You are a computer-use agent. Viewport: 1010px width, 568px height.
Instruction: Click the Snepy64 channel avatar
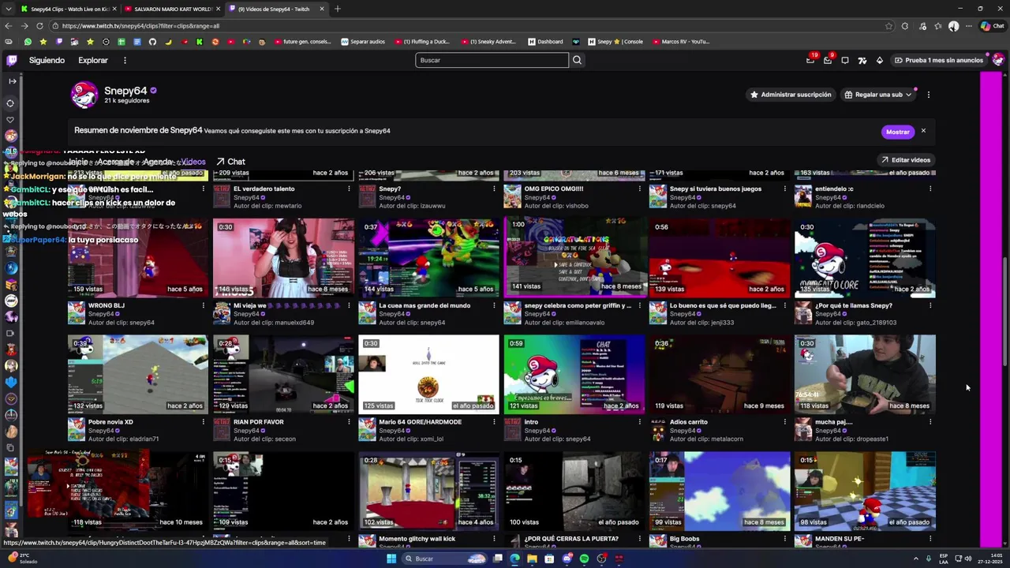84,95
